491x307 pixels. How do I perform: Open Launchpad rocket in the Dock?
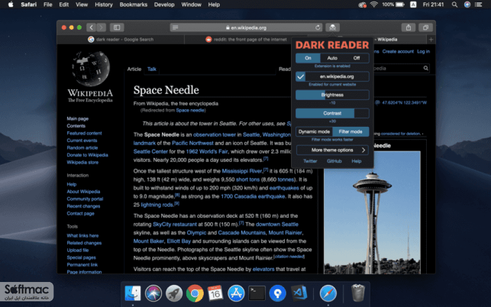pyautogui.click(x=174, y=293)
